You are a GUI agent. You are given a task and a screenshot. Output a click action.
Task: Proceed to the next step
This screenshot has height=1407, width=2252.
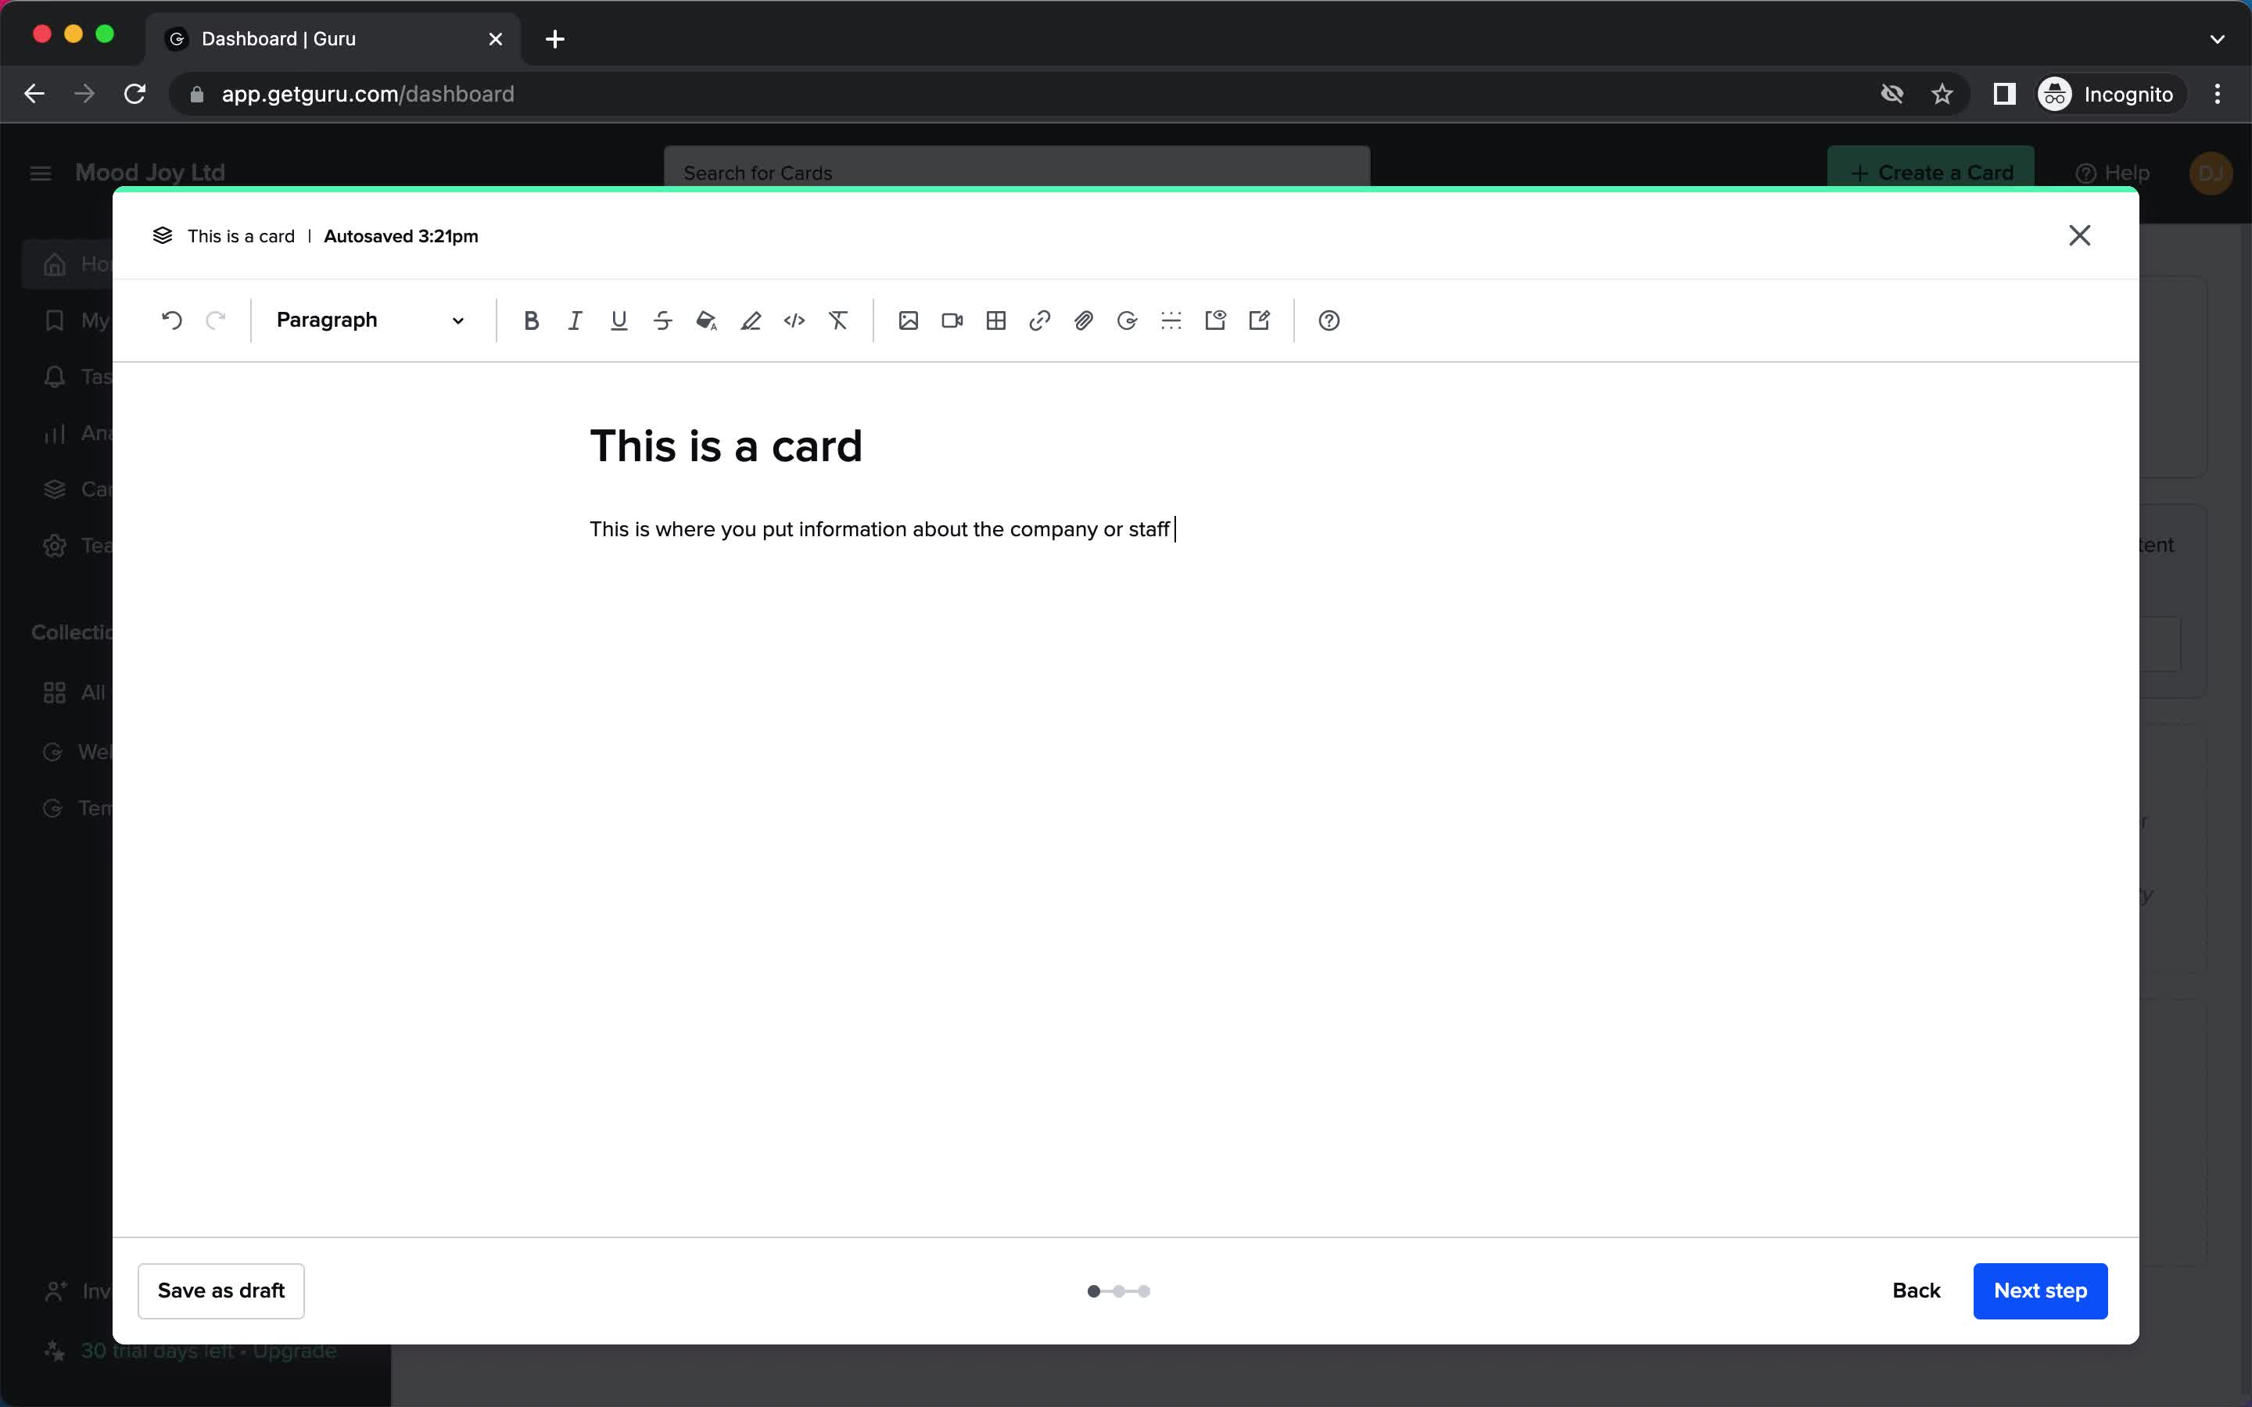pyautogui.click(x=2039, y=1289)
